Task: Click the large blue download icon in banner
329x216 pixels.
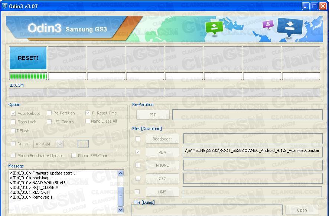Action: click(x=290, y=27)
